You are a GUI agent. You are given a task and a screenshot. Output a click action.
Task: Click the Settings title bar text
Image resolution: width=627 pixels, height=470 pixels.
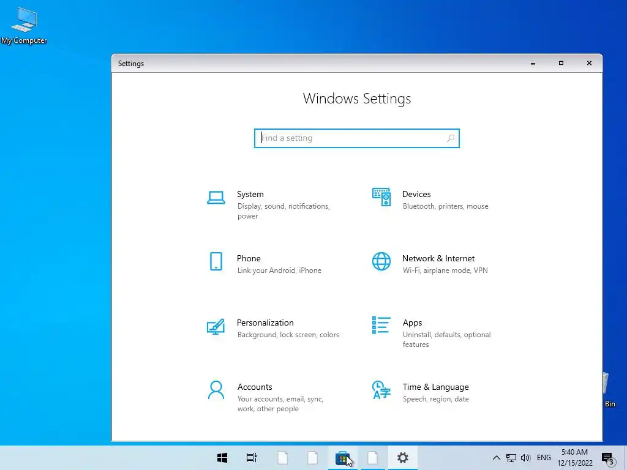(131, 64)
